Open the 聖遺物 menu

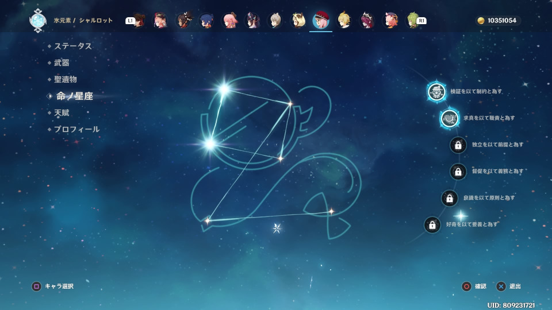(x=66, y=79)
